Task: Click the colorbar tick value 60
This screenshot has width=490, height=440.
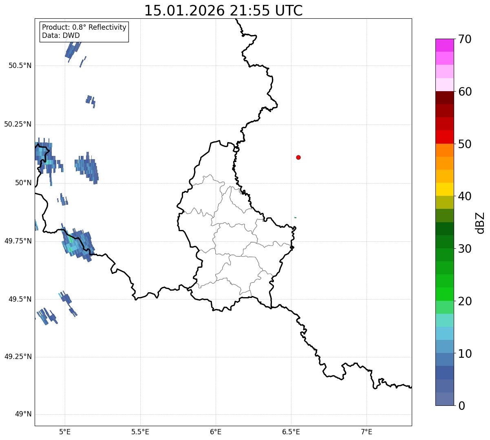Action: click(465, 92)
